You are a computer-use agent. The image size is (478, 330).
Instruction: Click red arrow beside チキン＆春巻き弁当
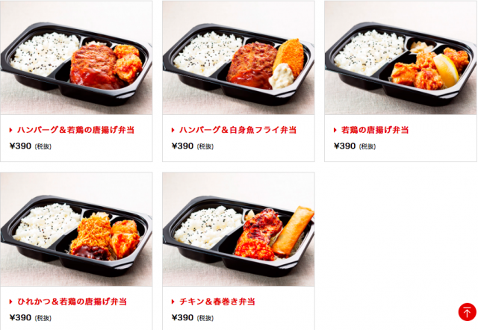pos(173,302)
